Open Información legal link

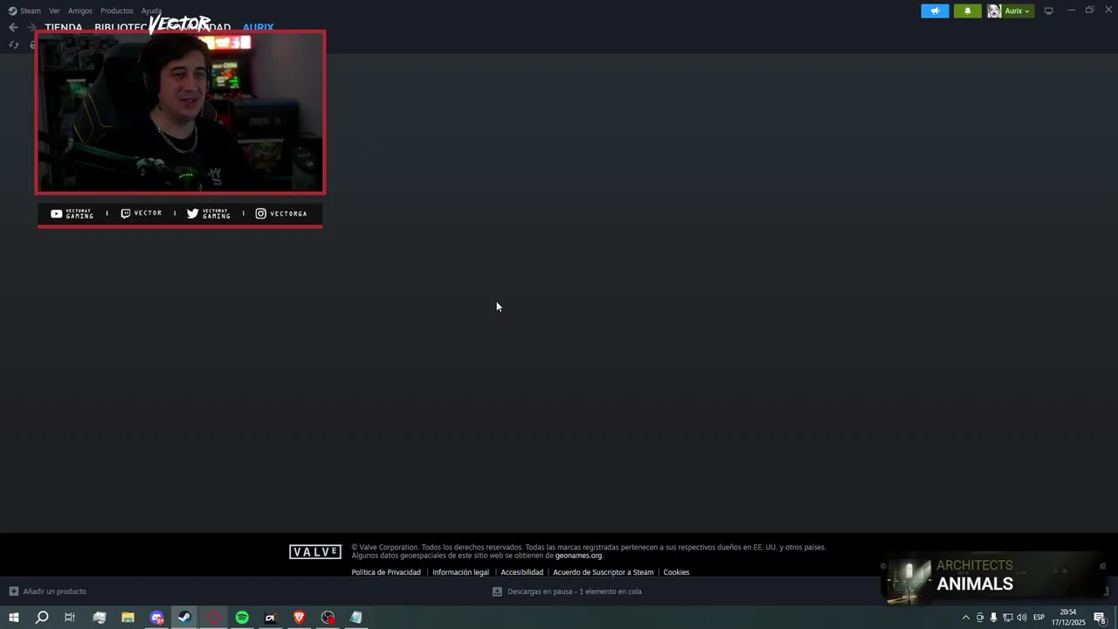click(460, 572)
